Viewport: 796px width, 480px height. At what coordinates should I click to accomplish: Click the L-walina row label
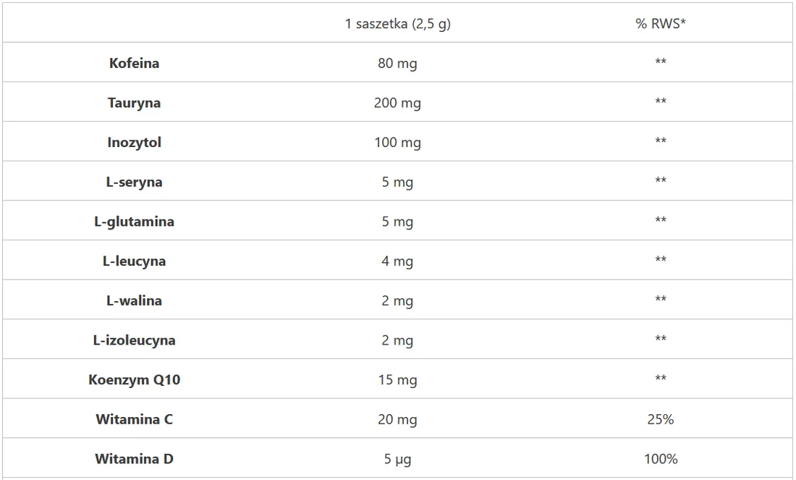pos(134,300)
